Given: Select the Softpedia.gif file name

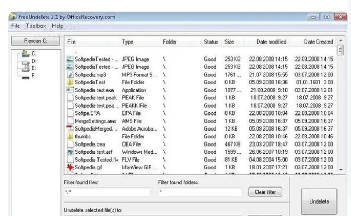Looking at the screenshot, I should [x=88, y=167].
